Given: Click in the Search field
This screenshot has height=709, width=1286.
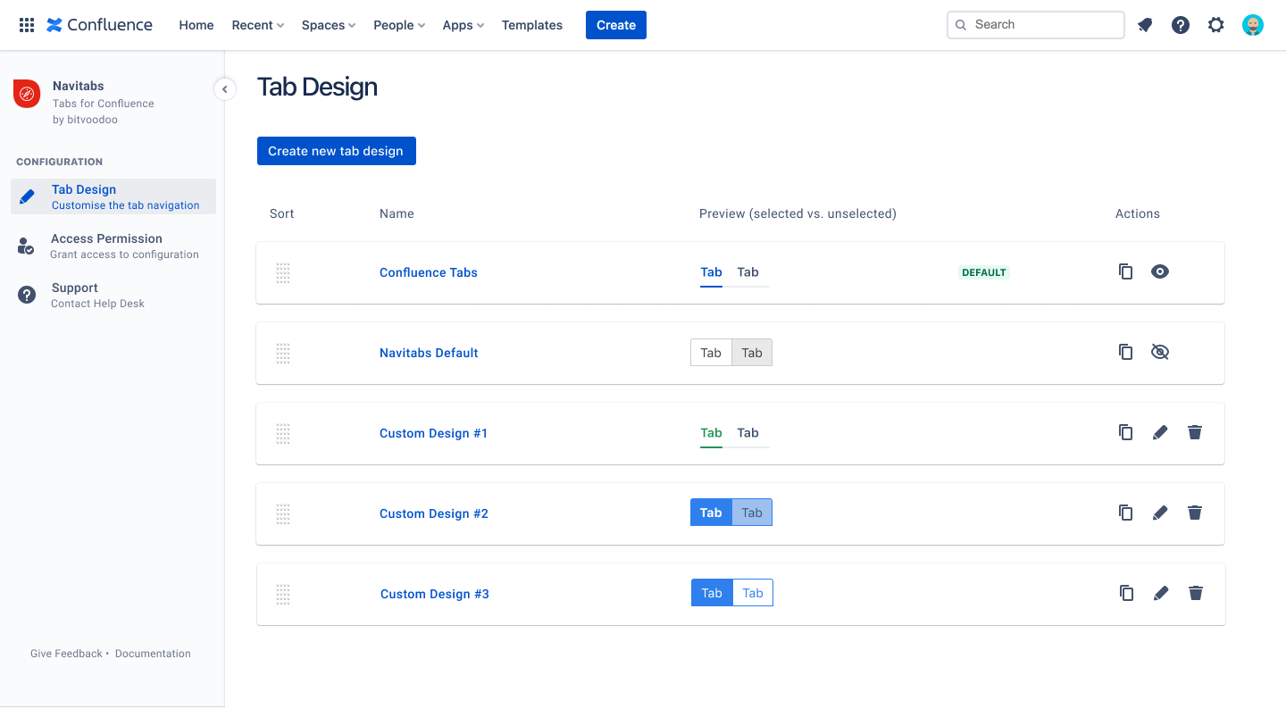Looking at the screenshot, I should (1036, 25).
